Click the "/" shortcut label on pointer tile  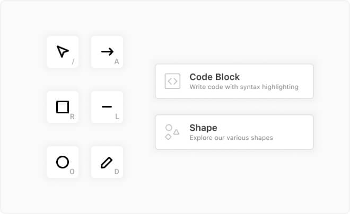73,62
